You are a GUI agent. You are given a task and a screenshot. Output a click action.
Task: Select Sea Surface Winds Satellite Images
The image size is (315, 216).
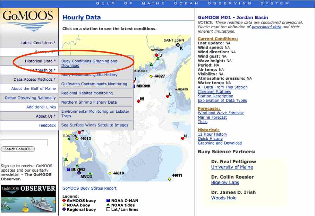(95, 125)
